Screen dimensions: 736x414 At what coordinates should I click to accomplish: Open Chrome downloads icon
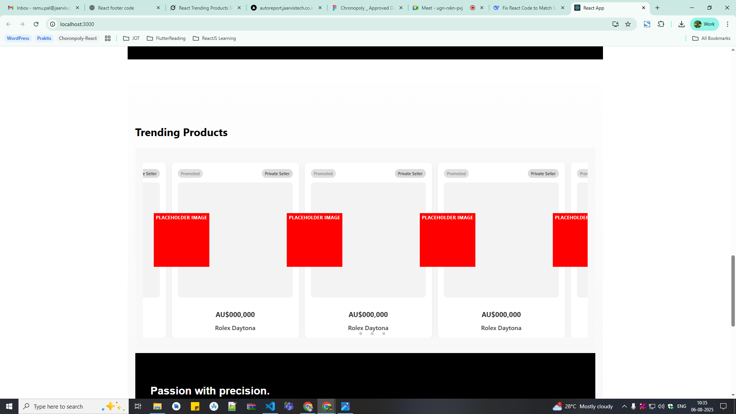pos(681,24)
